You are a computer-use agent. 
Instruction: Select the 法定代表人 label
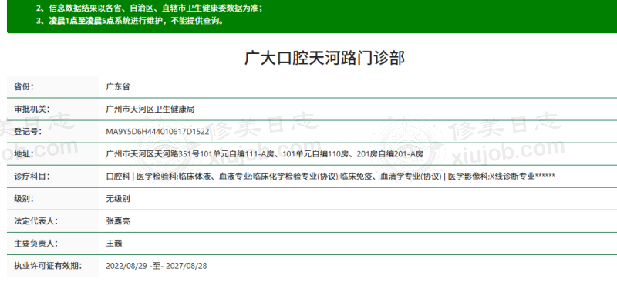tap(35, 221)
